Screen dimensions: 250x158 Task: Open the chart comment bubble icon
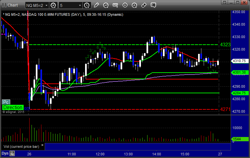(153, 5)
